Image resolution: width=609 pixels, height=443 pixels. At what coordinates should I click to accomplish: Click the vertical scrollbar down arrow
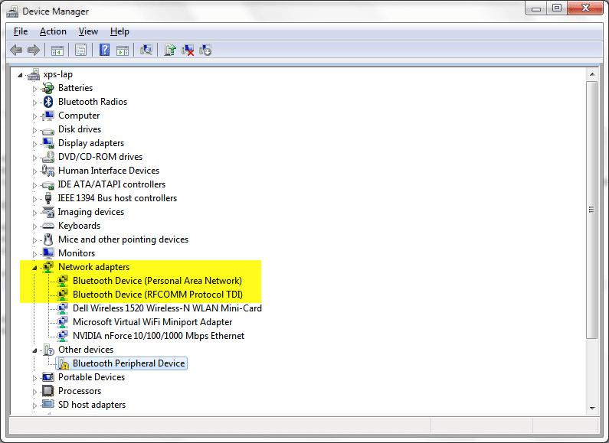591,409
